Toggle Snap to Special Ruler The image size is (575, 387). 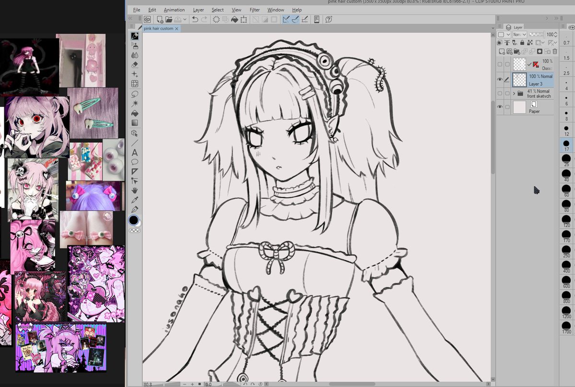click(295, 20)
